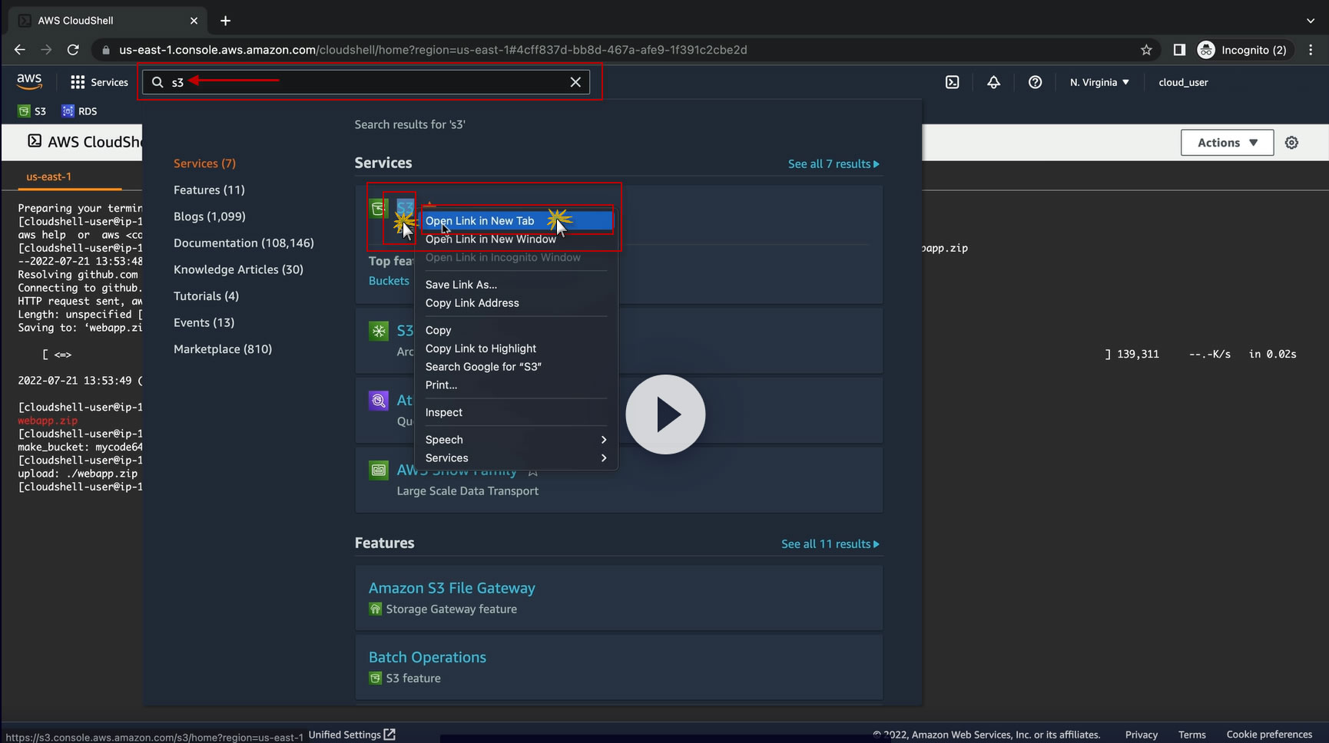Filter results by Features (11)
The width and height of the screenshot is (1329, 743).
pyautogui.click(x=209, y=190)
